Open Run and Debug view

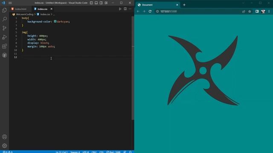click(x=5, y=37)
